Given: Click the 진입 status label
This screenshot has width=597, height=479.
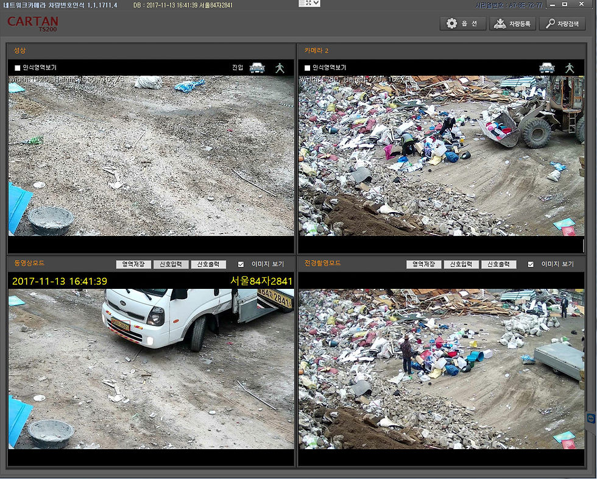Looking at the screenshot, I should point(238,68).
